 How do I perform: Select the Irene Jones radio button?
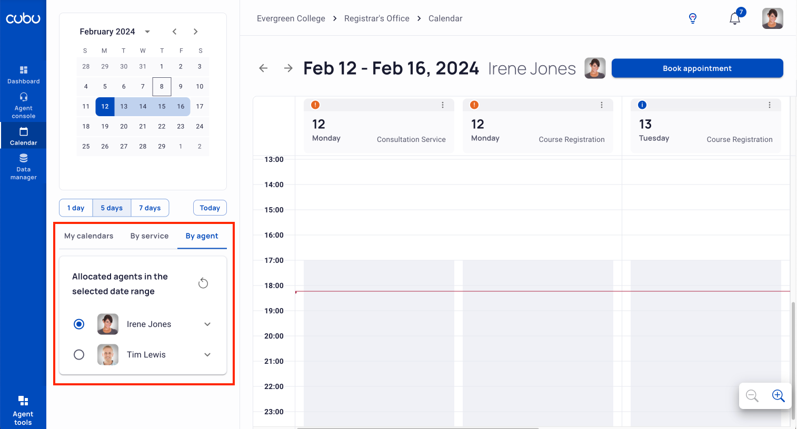(79, 324)
